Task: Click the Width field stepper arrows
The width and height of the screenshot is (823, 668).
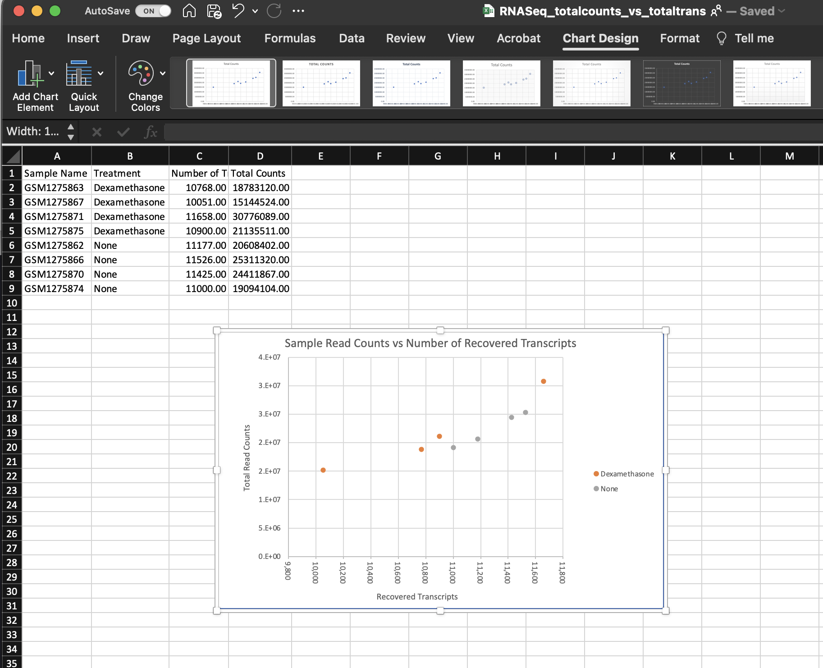Action: click(x=71, y=132)
